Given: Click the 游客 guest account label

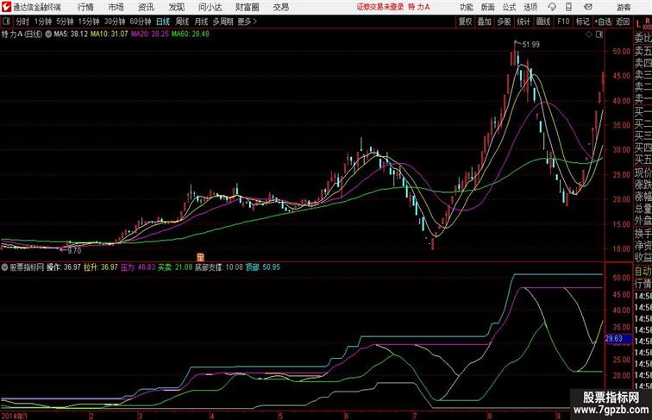Looking at the screenshot, I should [x=624, y=7].
